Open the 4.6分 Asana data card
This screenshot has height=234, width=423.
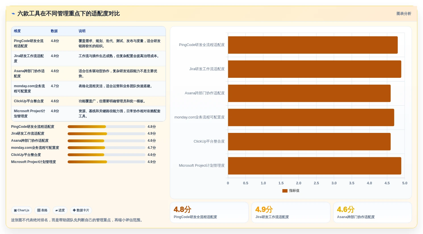372,212
